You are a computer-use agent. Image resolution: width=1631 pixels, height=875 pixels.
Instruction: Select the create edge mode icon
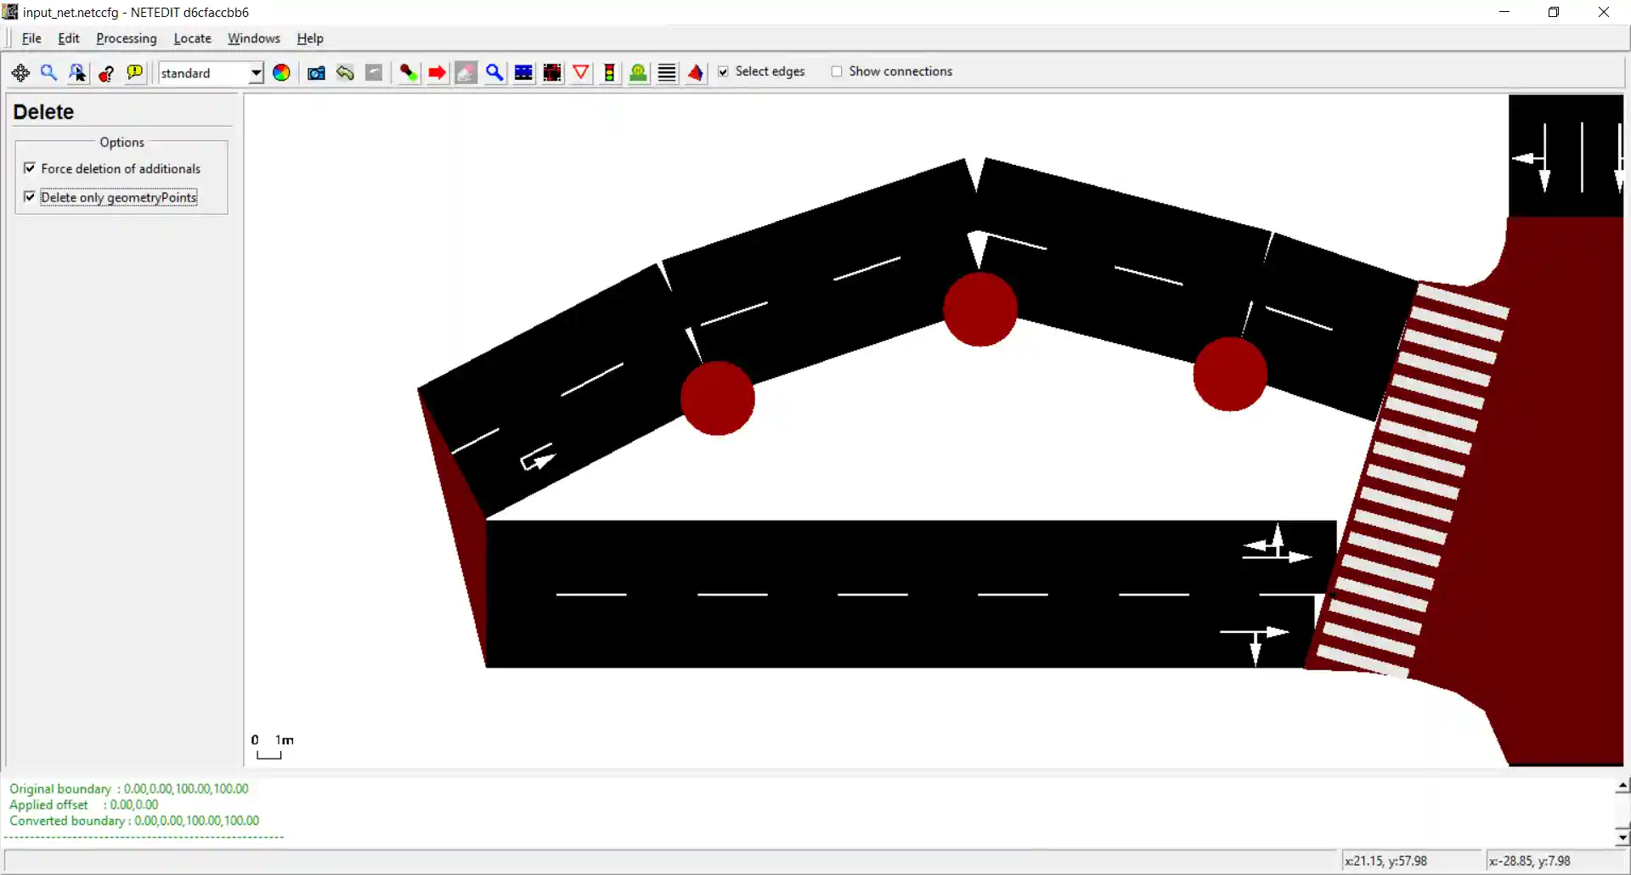[409, 73]
